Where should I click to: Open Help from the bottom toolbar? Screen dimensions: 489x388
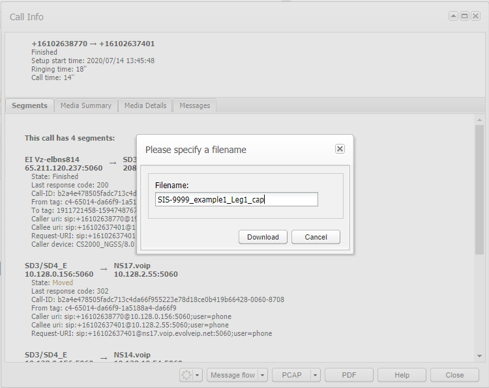402,375
